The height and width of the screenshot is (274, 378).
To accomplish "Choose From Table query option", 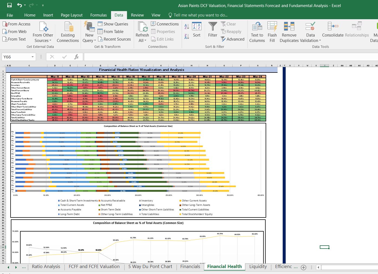I will (110, 32).
